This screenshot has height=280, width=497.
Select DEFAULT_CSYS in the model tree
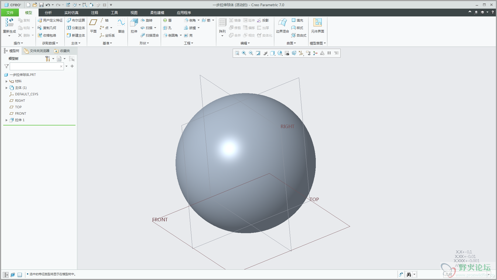(24, 94)
